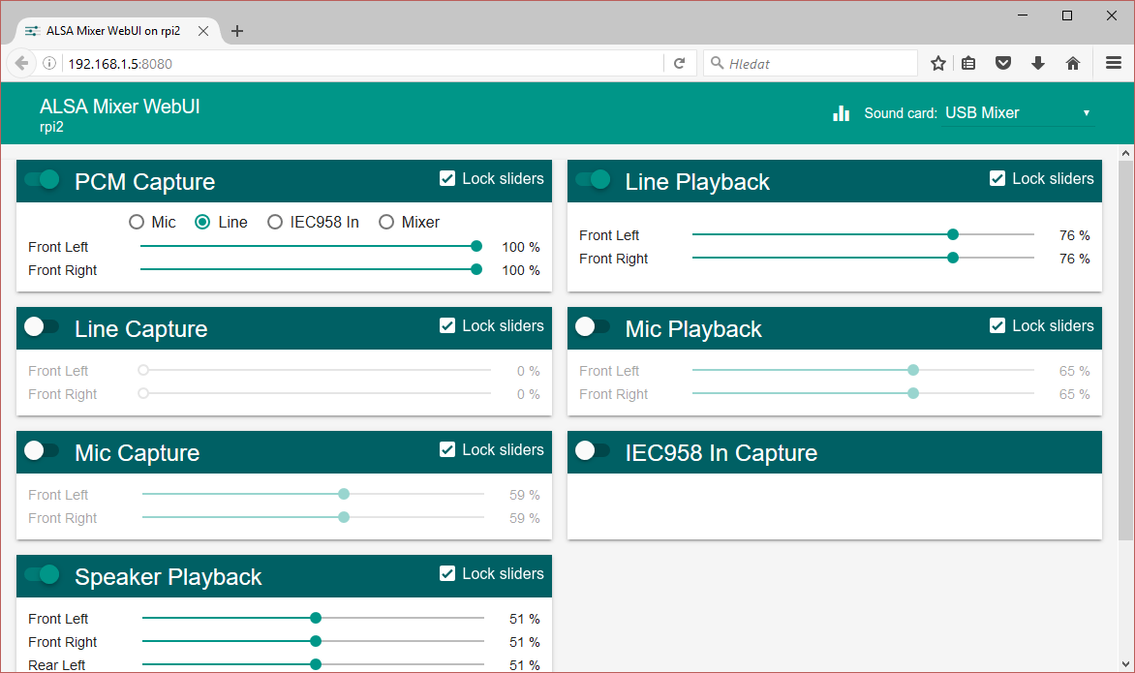Enable the Mic Playback switch
This screenshot has height=673, width=1135.
pos(593,327)
